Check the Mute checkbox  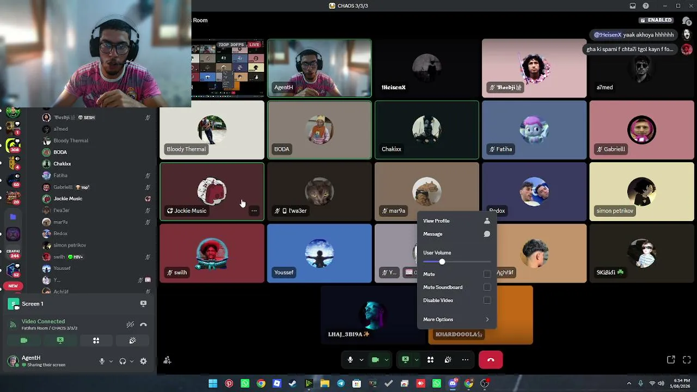[487, 274]
